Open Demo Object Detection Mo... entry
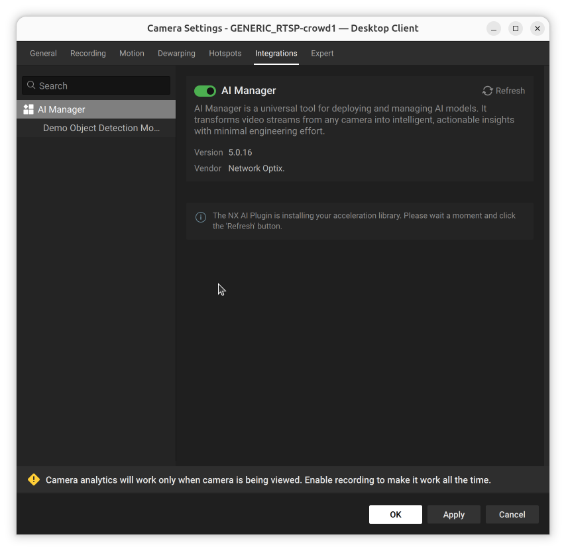The height and width of the screenshot is (551, 566). (96, 128)
